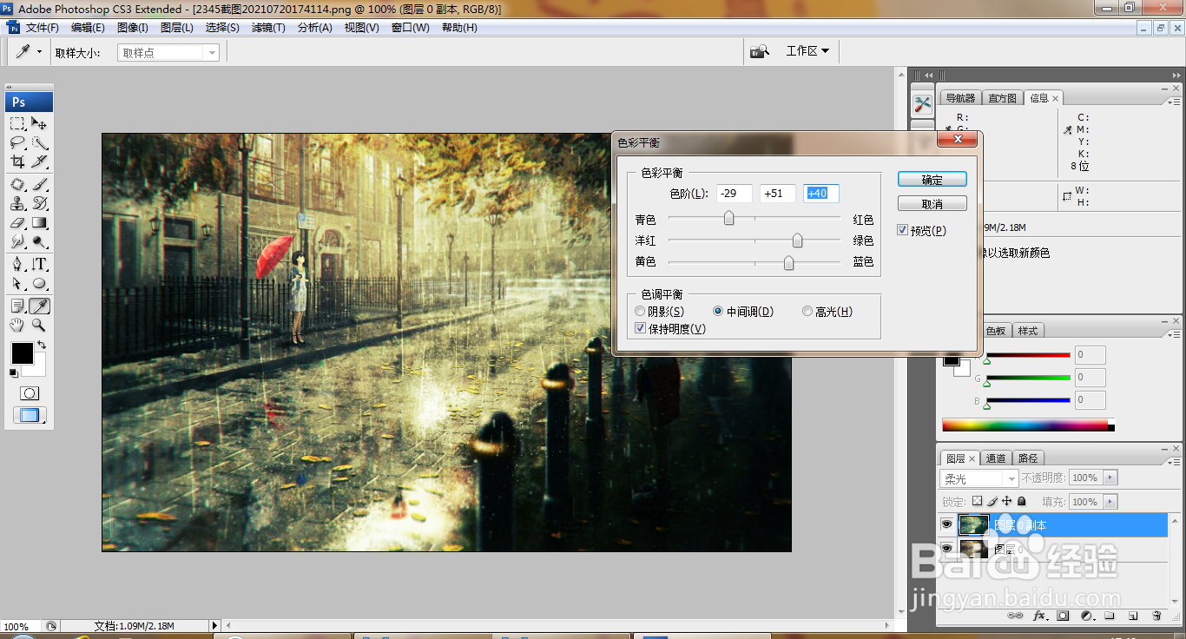Select the Move tool

[x=39, y=123]
